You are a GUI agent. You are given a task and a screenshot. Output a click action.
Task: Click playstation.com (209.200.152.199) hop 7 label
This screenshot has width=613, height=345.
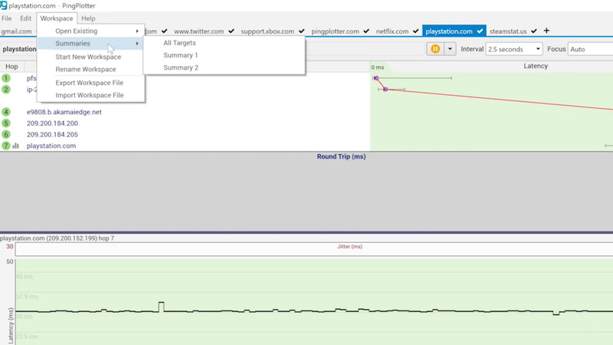pyautogui.click(x=57, y=238)
